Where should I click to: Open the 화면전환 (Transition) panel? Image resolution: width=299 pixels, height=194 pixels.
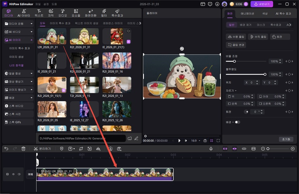click(x=90, y=13)
